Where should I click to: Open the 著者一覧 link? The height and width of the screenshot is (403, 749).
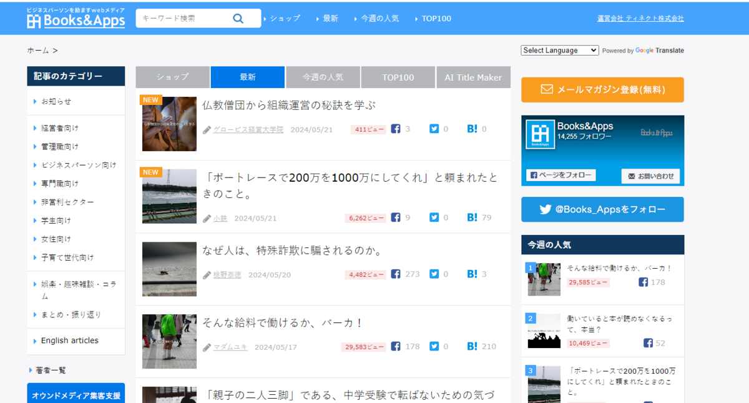pos(51,371)
